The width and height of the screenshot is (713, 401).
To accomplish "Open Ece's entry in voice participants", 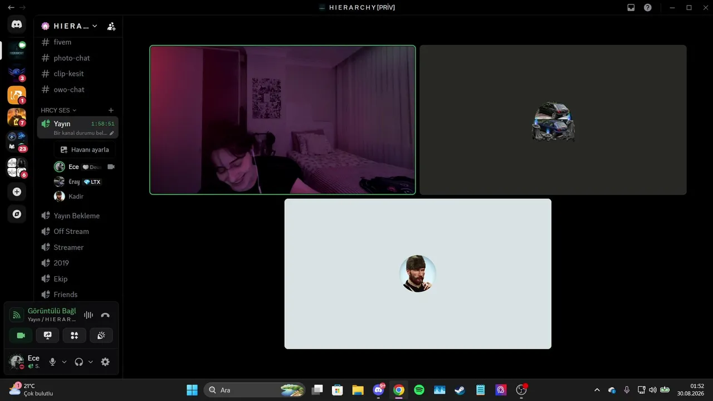I will click(x=85, y=167).
